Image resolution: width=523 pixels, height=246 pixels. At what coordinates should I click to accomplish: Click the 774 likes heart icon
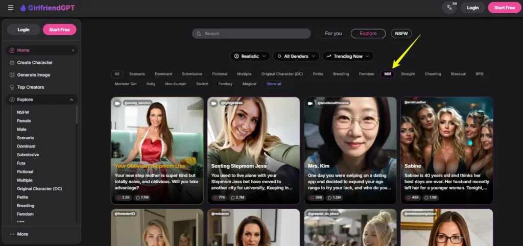216,198
